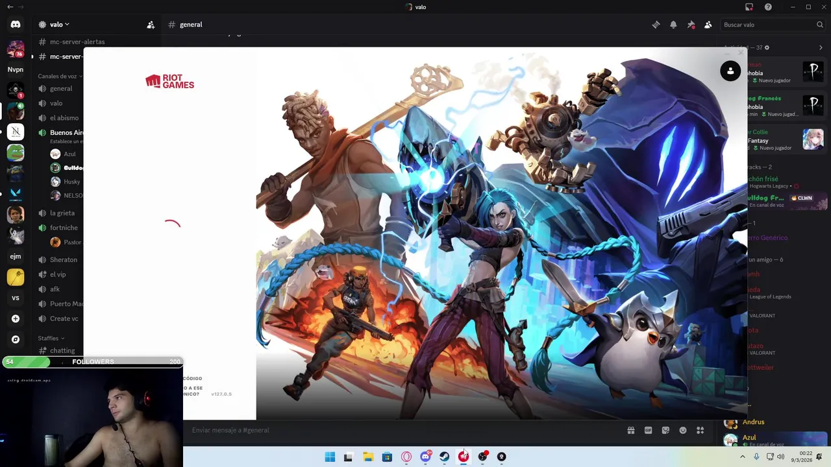Screen dimensions: 831x467
Task: Open the GIF picker
Action: click(648, 430)
